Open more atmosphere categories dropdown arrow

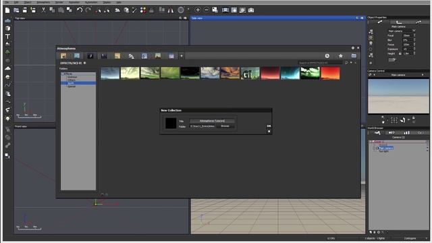(x=182, y=56)
